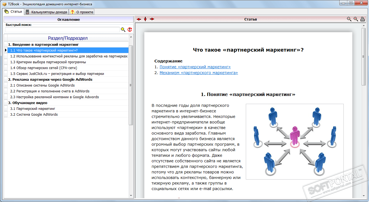Viewport: 369px width, 202px height.
Task: Click the magnifier search icon beside quick search
Action: [x=123, y=29]
